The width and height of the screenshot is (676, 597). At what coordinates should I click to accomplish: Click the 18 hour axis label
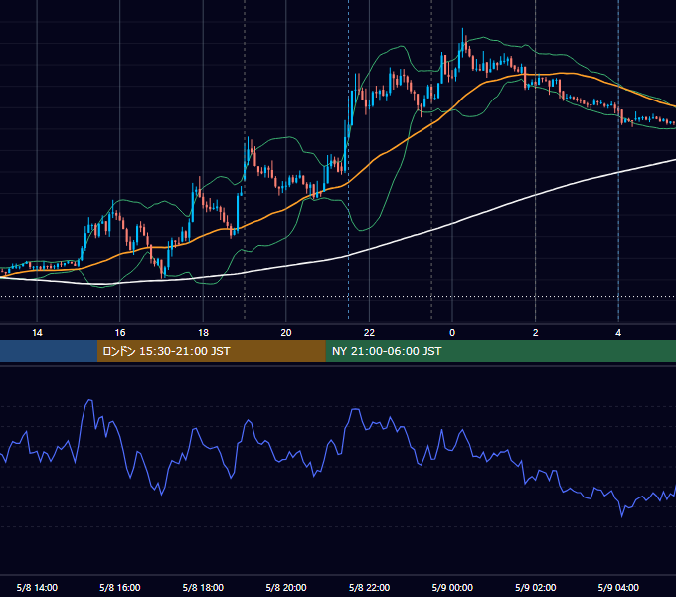[x=203, y=333]
